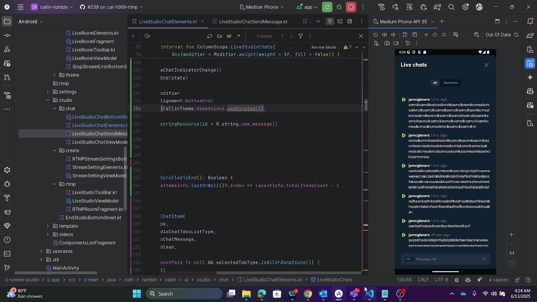
Task: Switch to LiveStudioChatSendMessage.kt editor tab
Action: (253, 21)
